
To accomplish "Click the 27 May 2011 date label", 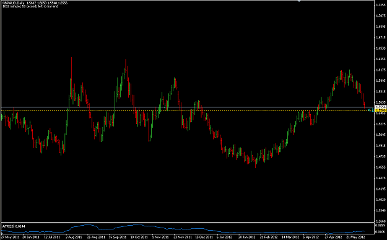I will click(x=10, y=237).
